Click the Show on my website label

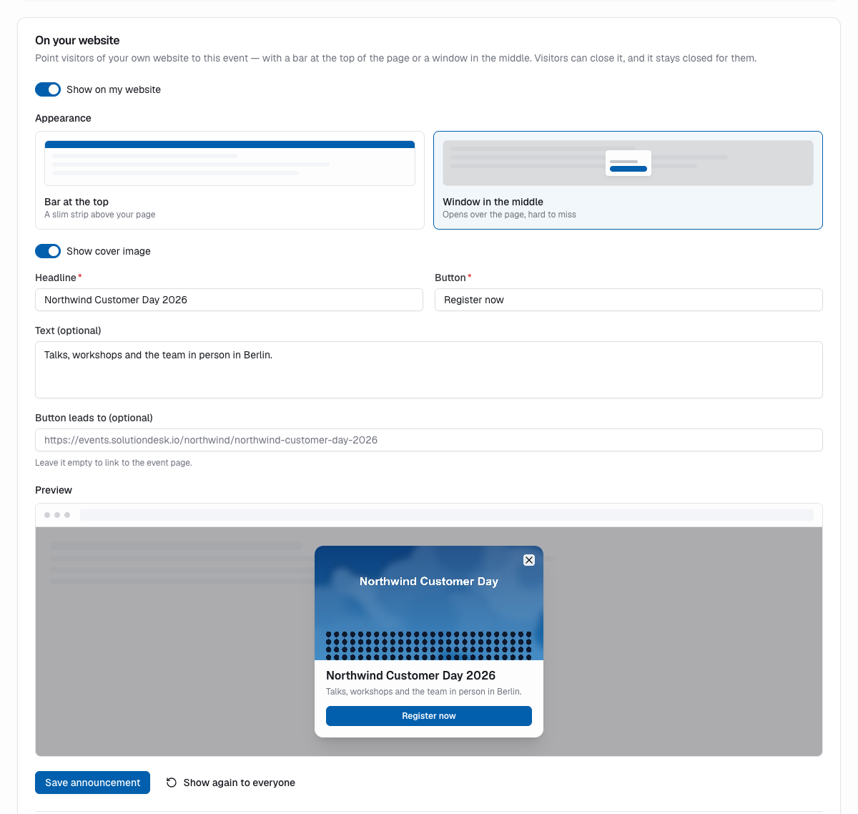114,89
